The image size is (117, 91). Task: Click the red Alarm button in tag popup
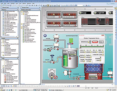[x=95, y=42]
